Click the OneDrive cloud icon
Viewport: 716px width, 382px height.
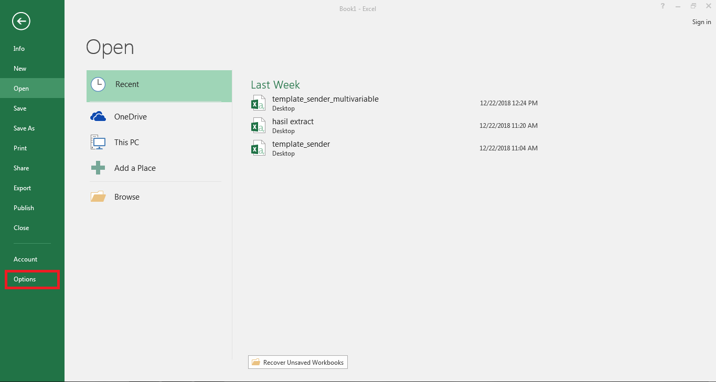(98, 117)
